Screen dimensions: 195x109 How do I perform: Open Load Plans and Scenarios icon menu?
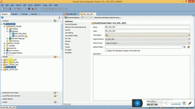click(55, 96)
